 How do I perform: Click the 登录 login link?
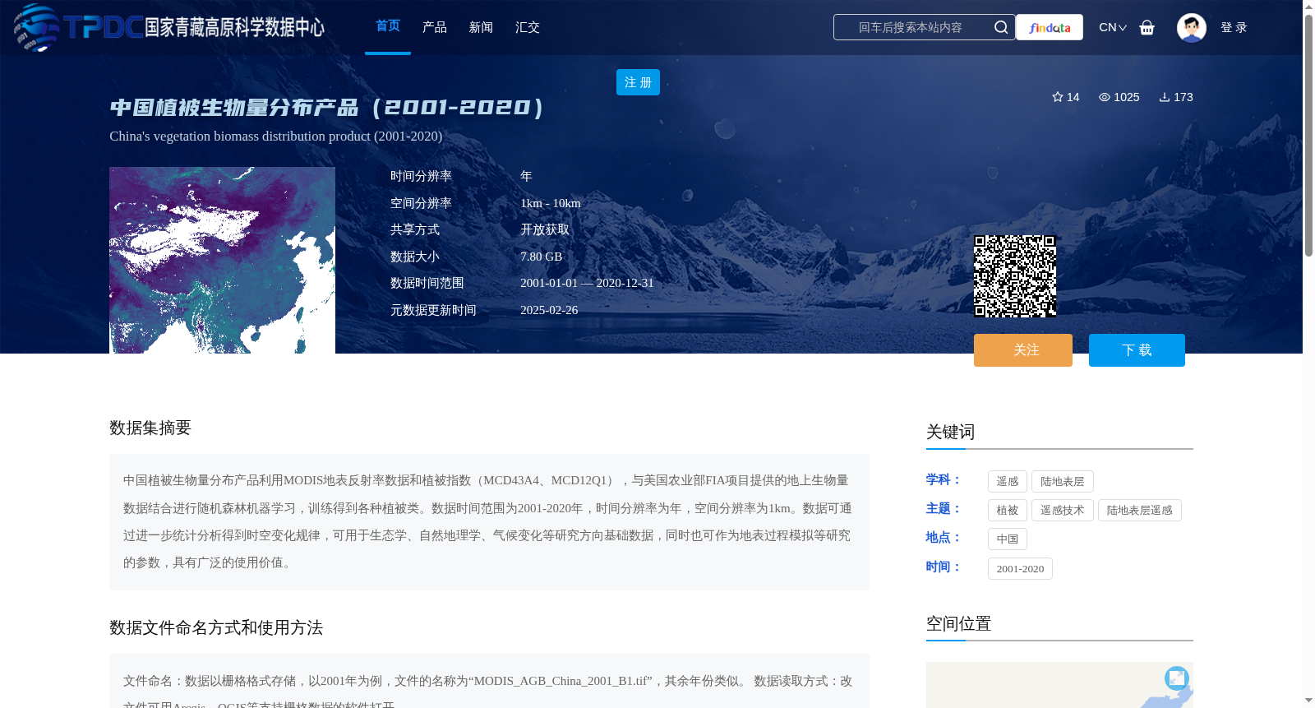tap(1234, 27)
